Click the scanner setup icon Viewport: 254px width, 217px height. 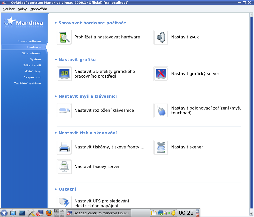161,147
